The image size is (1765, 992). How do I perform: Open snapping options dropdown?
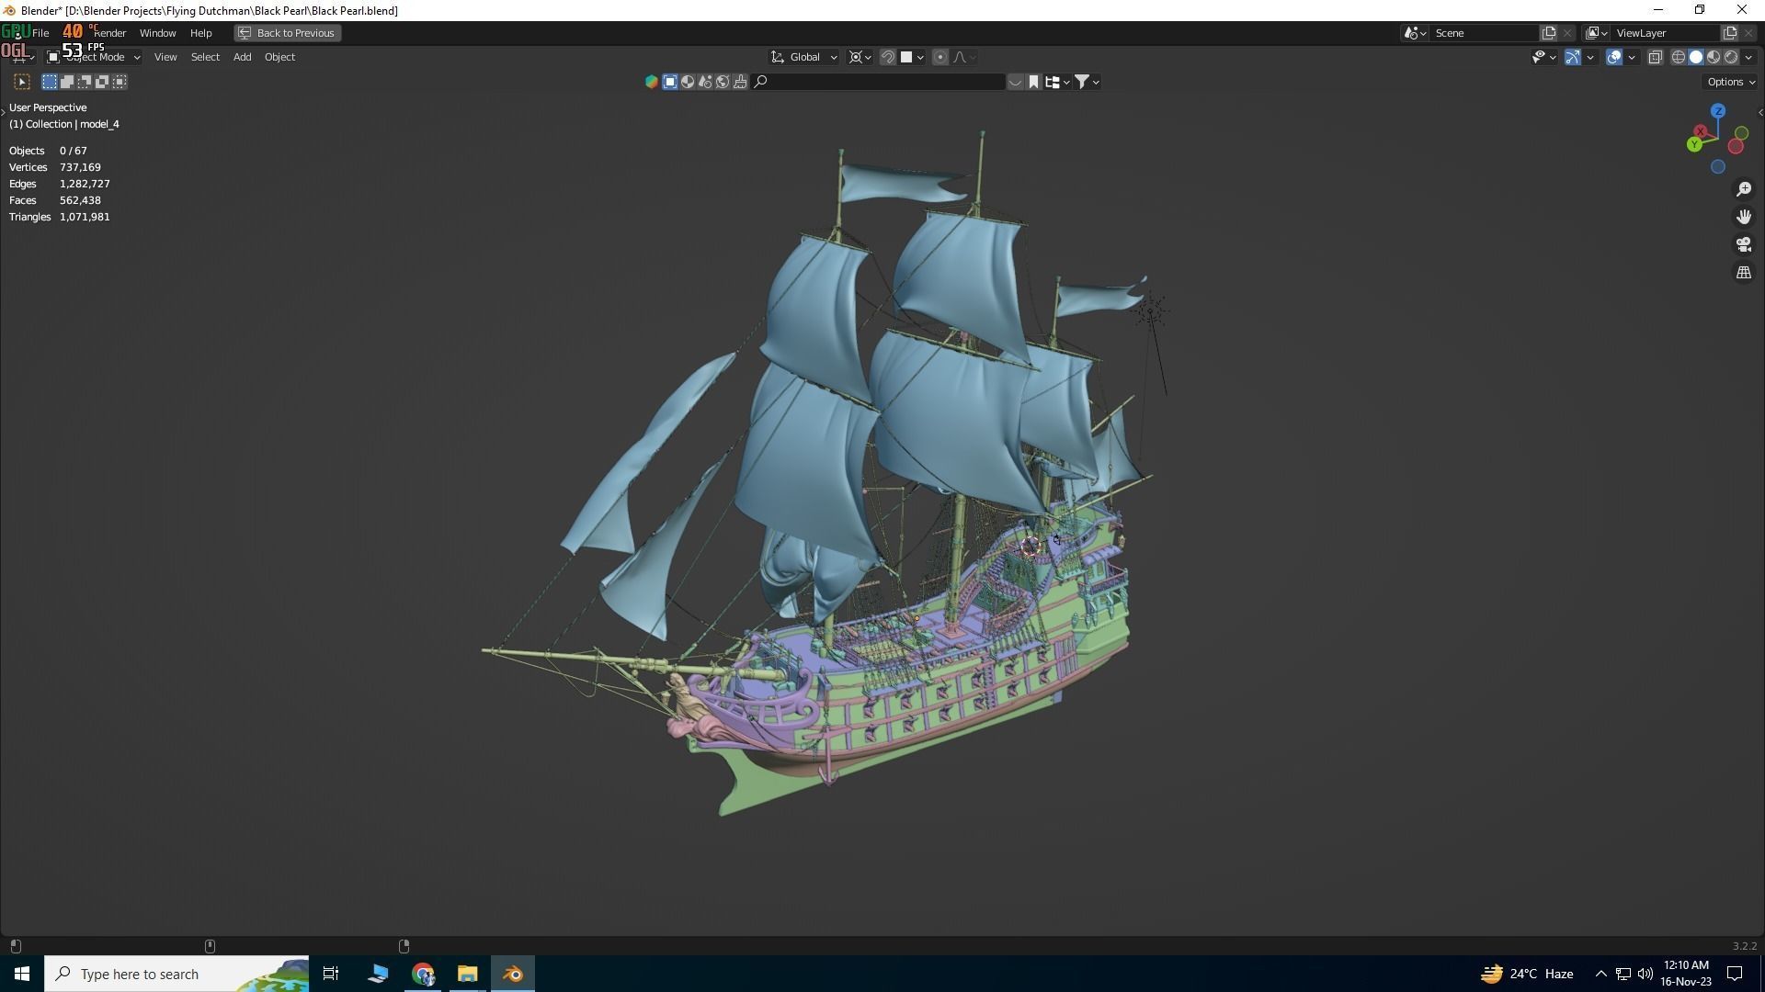(911, 57)
